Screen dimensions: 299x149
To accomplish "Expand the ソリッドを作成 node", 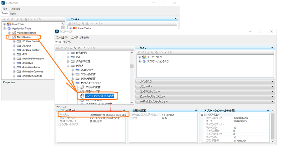I will 73,74.
